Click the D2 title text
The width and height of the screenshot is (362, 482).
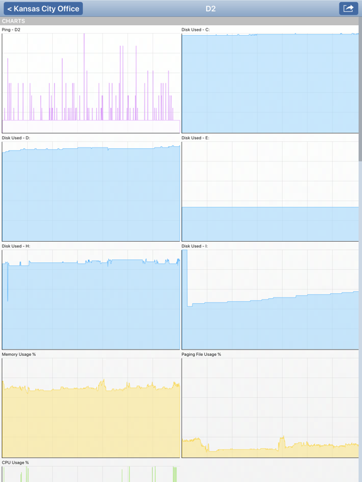(x=211, y=9)
